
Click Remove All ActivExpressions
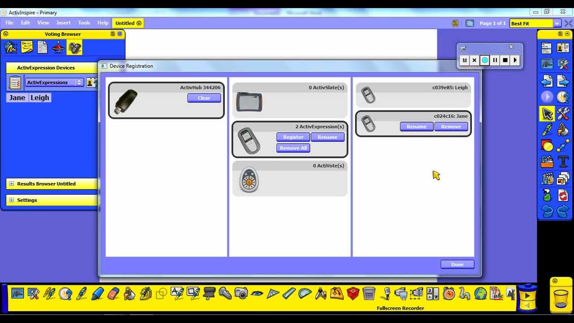293,148
